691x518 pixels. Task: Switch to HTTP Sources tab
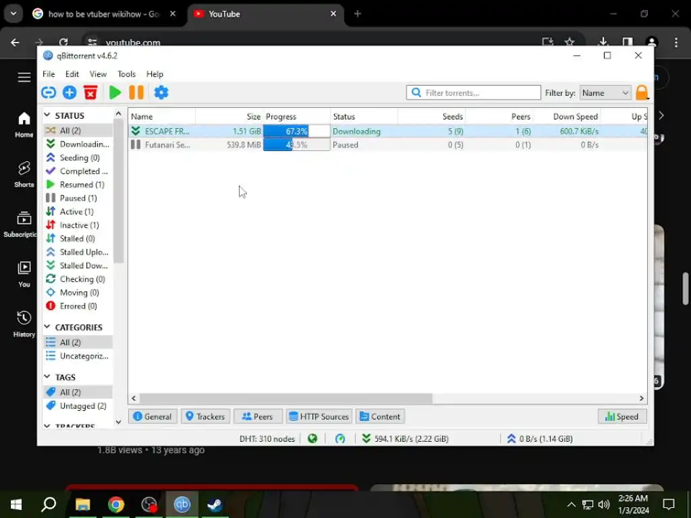pos(319,417)
